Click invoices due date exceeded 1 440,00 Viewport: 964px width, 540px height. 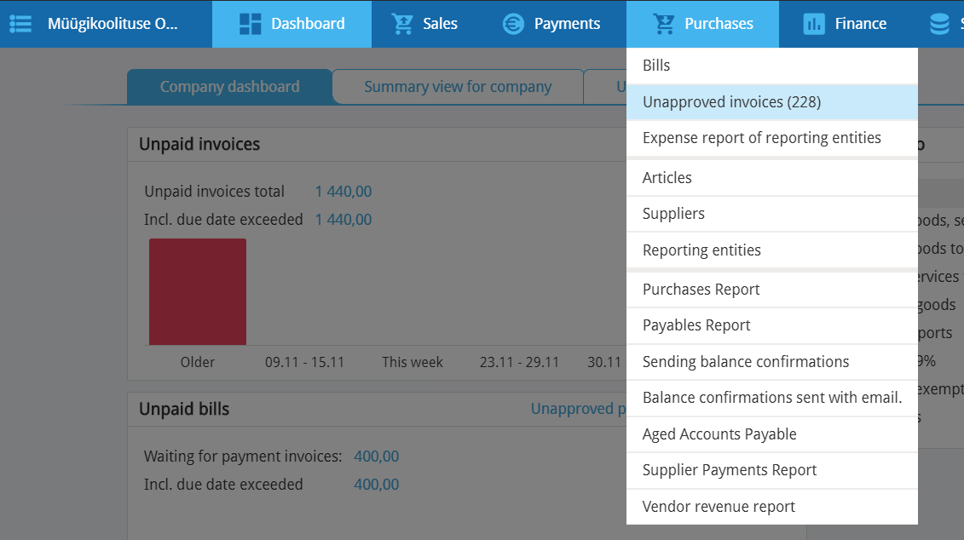pos(343,220)
